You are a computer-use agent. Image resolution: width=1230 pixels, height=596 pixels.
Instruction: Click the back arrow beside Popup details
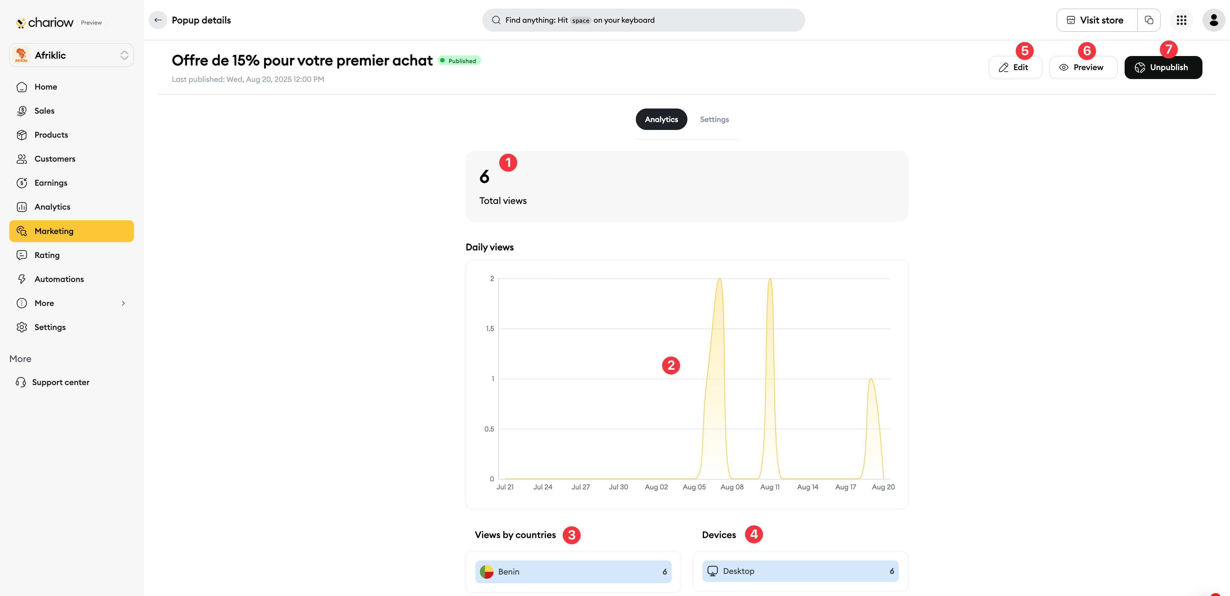[x=158, y=20]
